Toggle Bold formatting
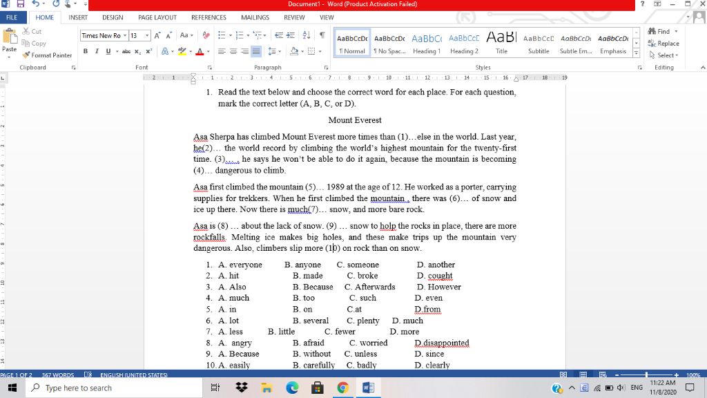Viewport: 707px width, 398px height. (x=85, y=51)
